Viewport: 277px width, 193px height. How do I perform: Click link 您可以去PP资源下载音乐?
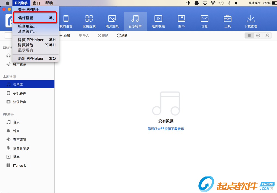click(166, 129)
